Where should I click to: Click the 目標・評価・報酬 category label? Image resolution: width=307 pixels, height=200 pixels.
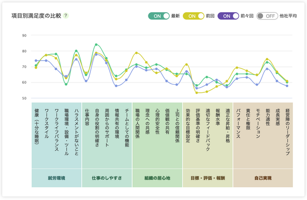pyautogui.click(x=207, y=179)
